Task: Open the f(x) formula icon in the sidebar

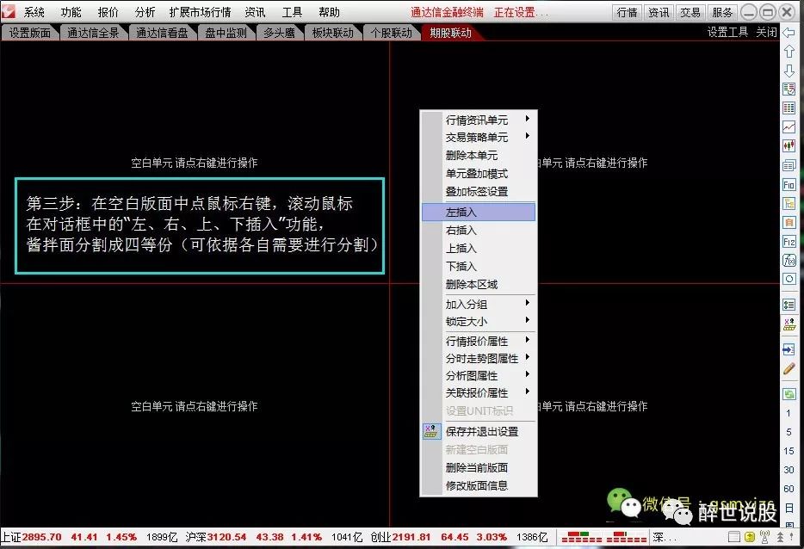Action: 789,261
